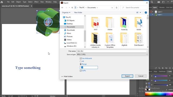This screenshot has height=97, width=173.
Task: Open the Duik Bassel.2 folder
Action: pos(139,39)
